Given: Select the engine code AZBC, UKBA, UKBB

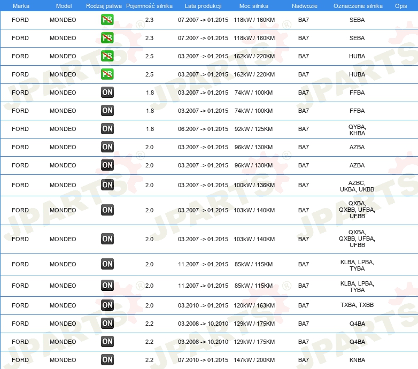Looking at the screenshot, I should 357,186.
